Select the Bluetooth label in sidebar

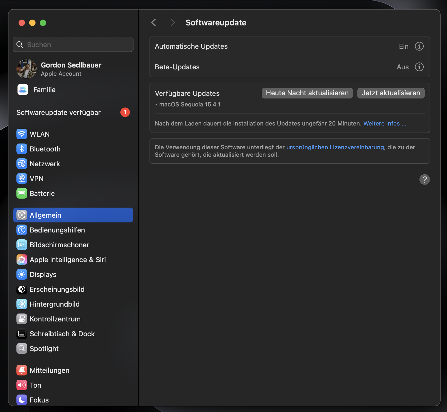[45, 149]
